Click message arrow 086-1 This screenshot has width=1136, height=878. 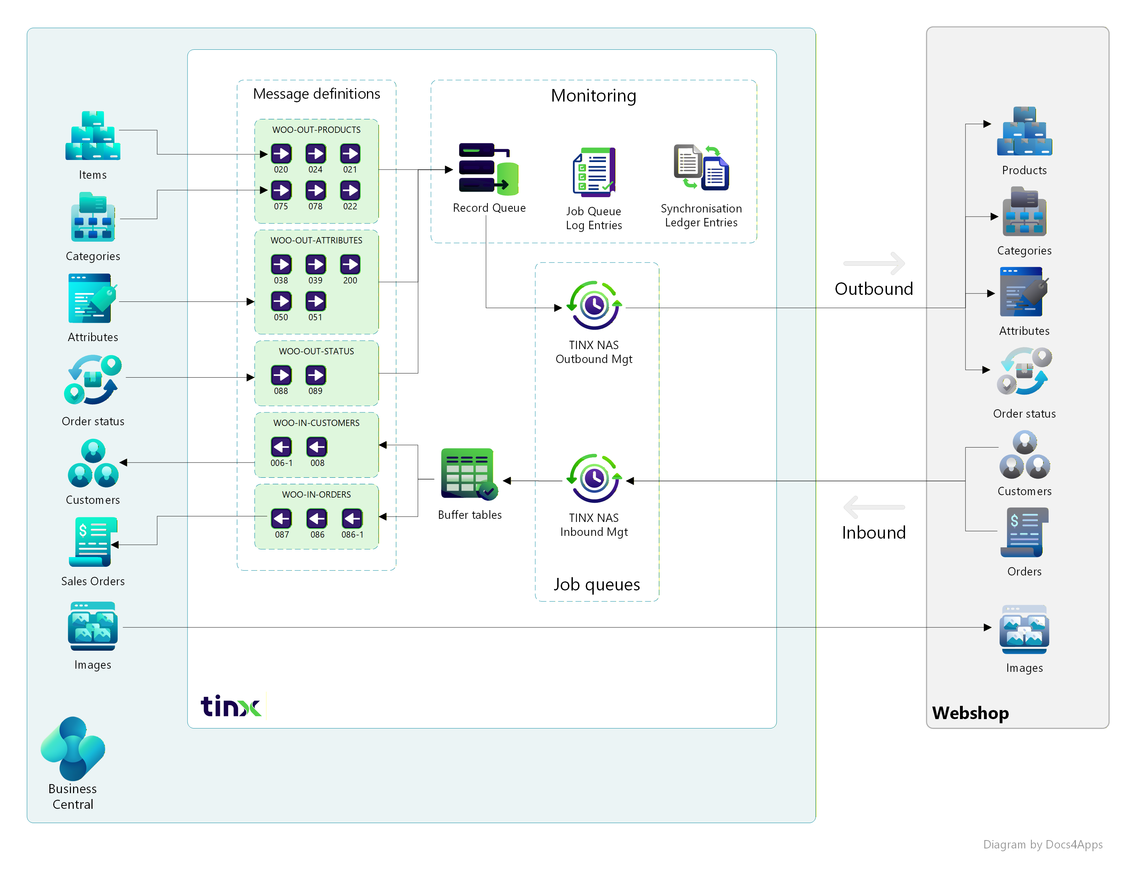tap(352, 518)
